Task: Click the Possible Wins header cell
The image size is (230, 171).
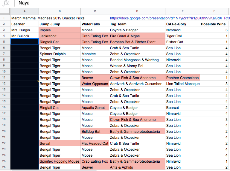Action: [x=214, y=24]
